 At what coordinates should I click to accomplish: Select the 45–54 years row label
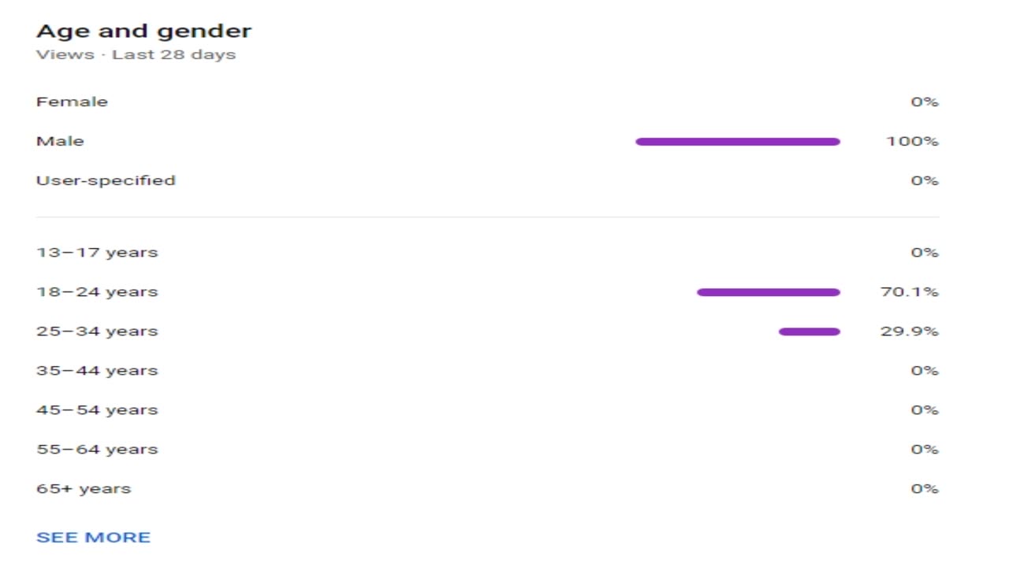(x=97, y=410)
